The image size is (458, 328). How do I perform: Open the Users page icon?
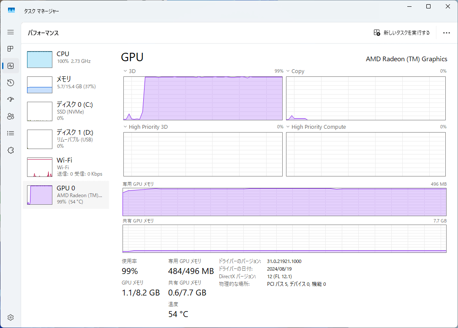11,117
